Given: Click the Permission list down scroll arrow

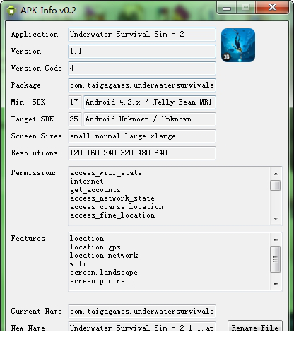Looking at the screenshot, I should coord(276,218).
